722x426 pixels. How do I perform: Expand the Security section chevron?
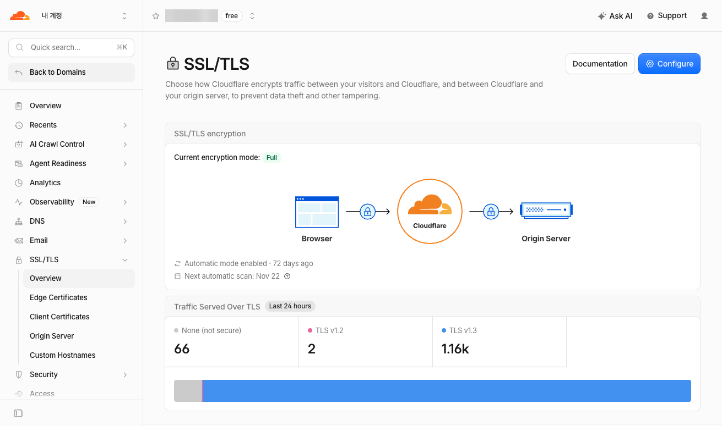[125, 374]
